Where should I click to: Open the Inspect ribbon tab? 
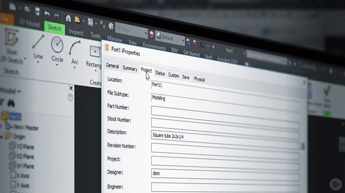tap(76, 32)
